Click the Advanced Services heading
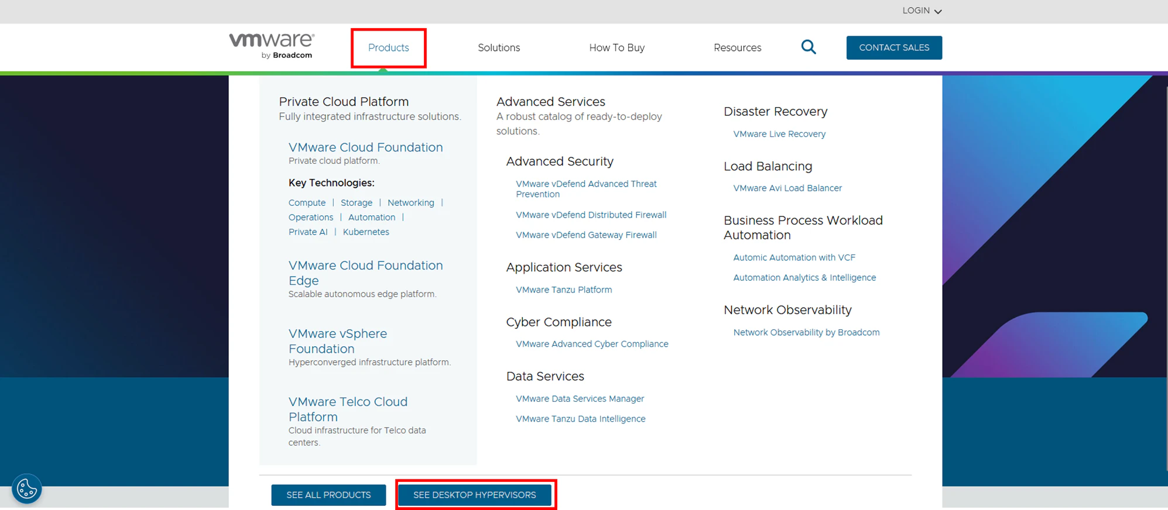Screen dimensions: 1168x510 pos(550,102)
